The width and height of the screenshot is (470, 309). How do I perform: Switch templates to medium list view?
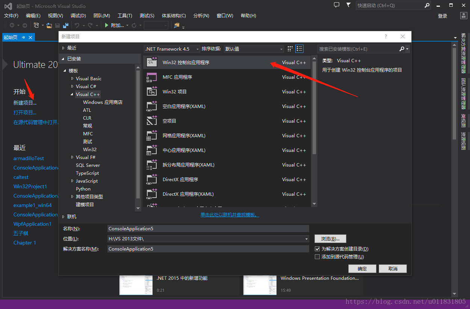[299, 49]
